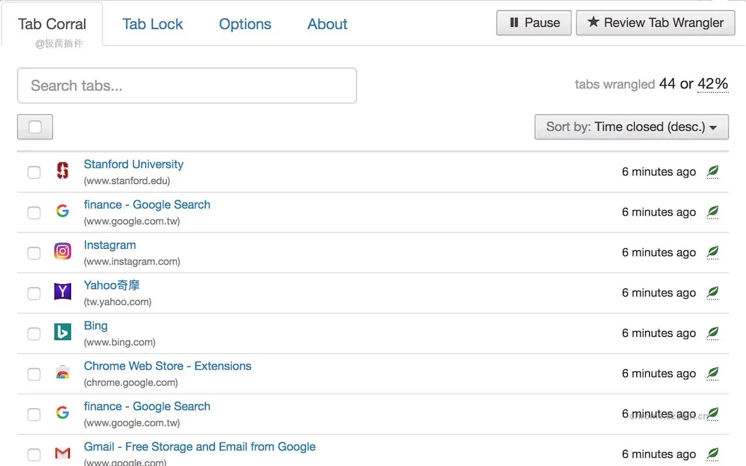
Task: Reopen the Chrome Web Store - Extensions link
Action: [x=167, y=366]
